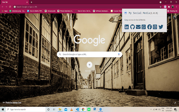Close the New Tab tab

(27, 2)
